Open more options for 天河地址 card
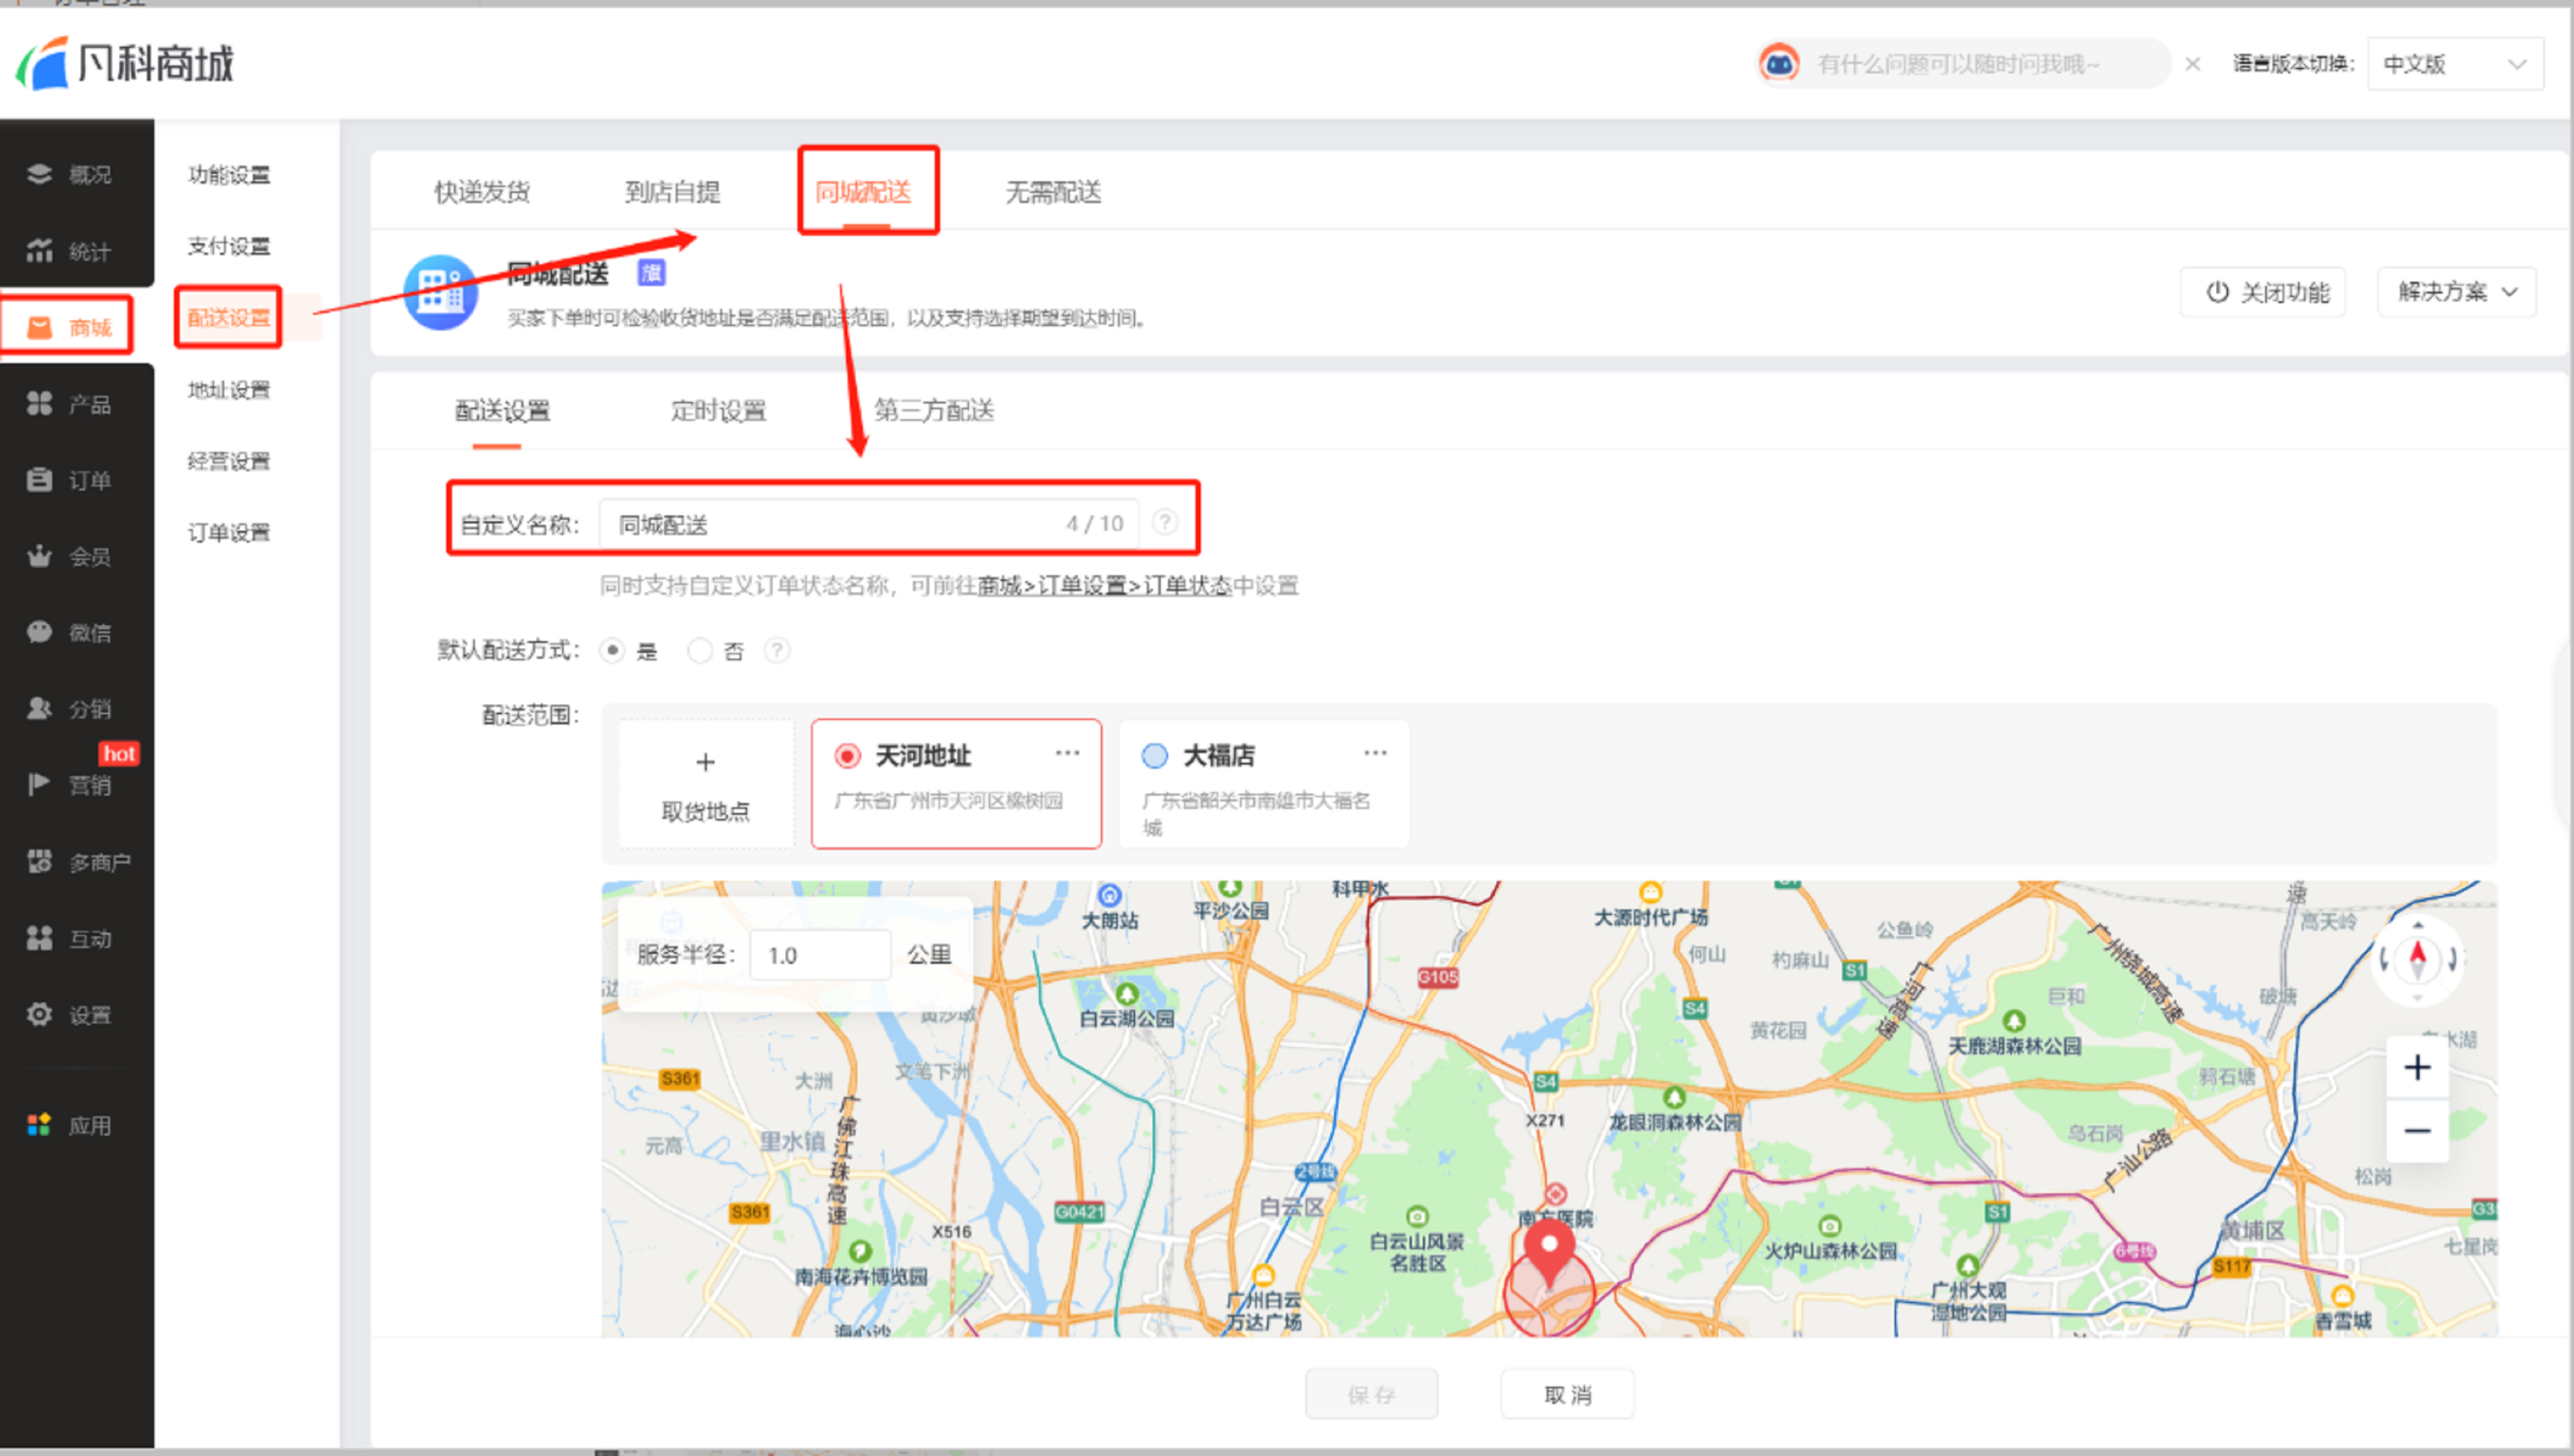 1067,752
